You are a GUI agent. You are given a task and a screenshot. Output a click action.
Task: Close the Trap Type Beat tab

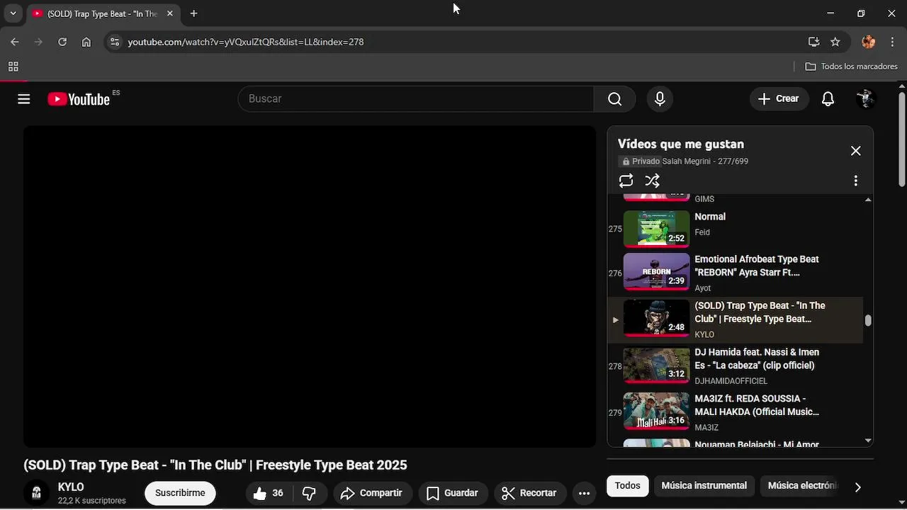pyautogui.click(x=170, y=13)
